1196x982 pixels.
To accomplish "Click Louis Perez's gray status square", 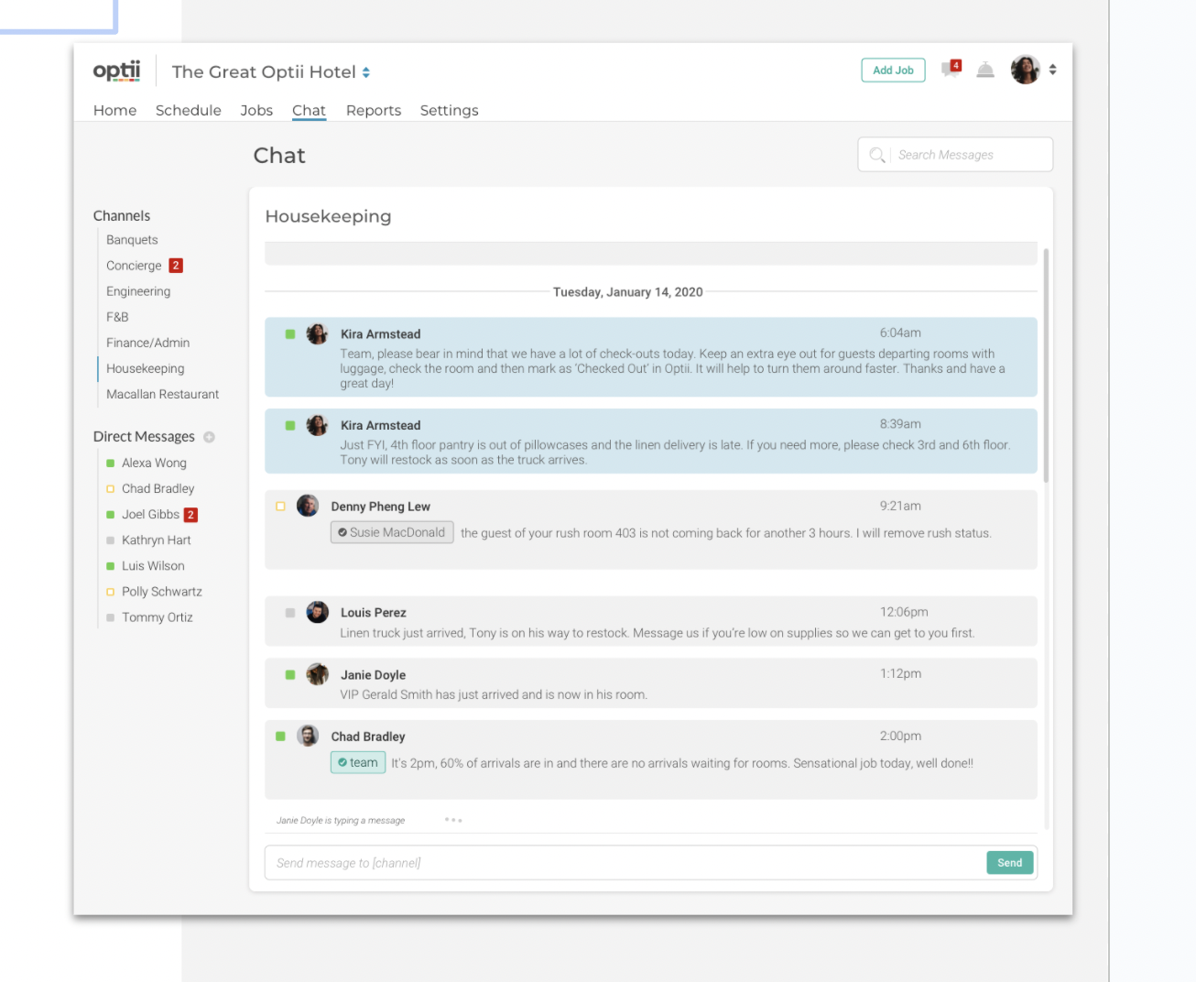I will point(290,613).
